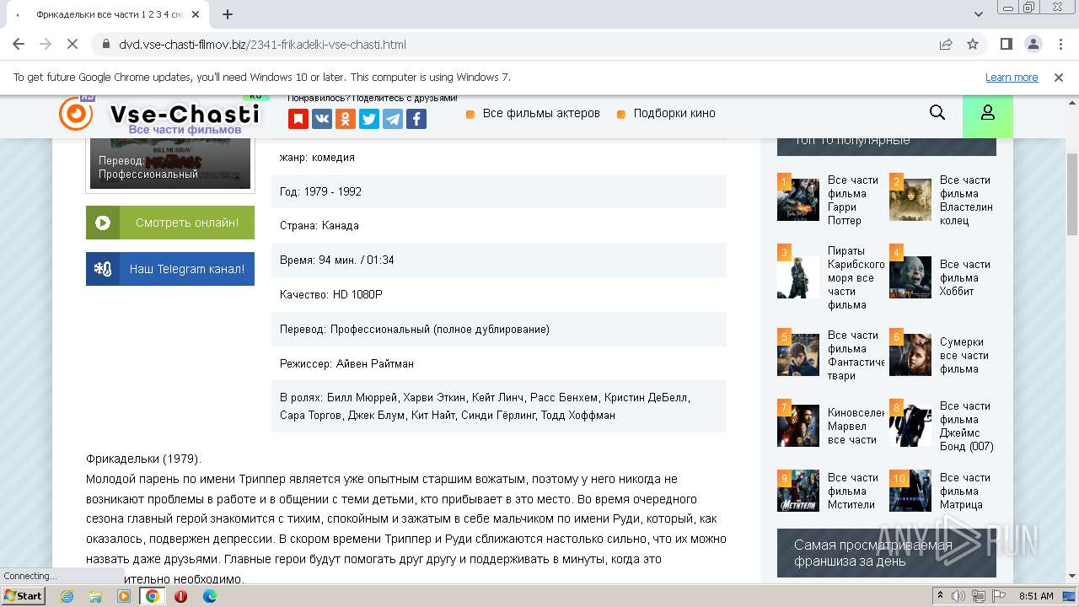Open Все части фильма Властелин колец
This screenshot has width=1079, height=607.
point(967,200)
